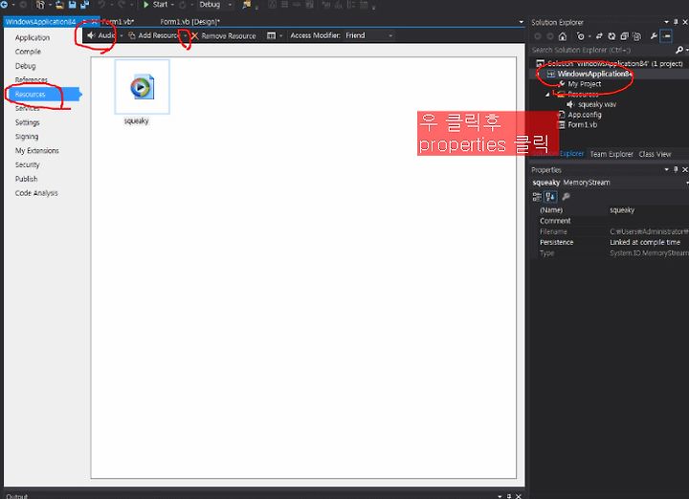The width and height of the screenshot is (689, 499).
Task: Select the WindowsApplication84 project node
Action: click(x=588, y=74)
